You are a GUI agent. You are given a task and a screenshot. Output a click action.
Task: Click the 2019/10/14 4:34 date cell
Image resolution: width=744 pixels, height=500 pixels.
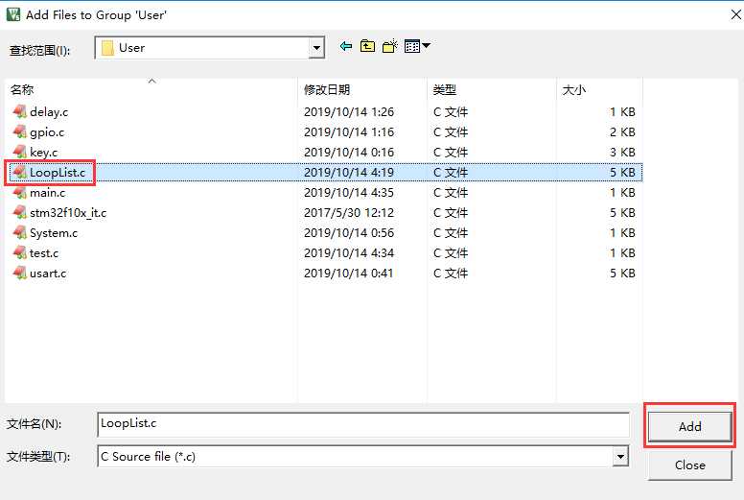(x=349, y=253)
